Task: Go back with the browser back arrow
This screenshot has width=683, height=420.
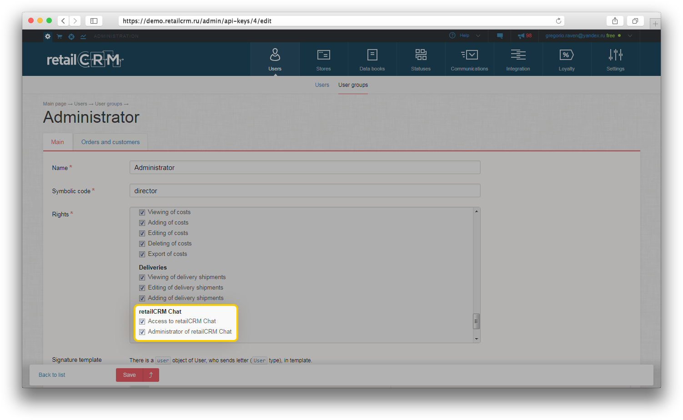Action: (x=63, y=21)
